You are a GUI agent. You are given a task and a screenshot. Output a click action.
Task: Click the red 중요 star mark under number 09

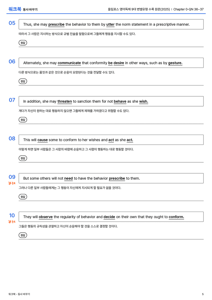click(12, 183)
